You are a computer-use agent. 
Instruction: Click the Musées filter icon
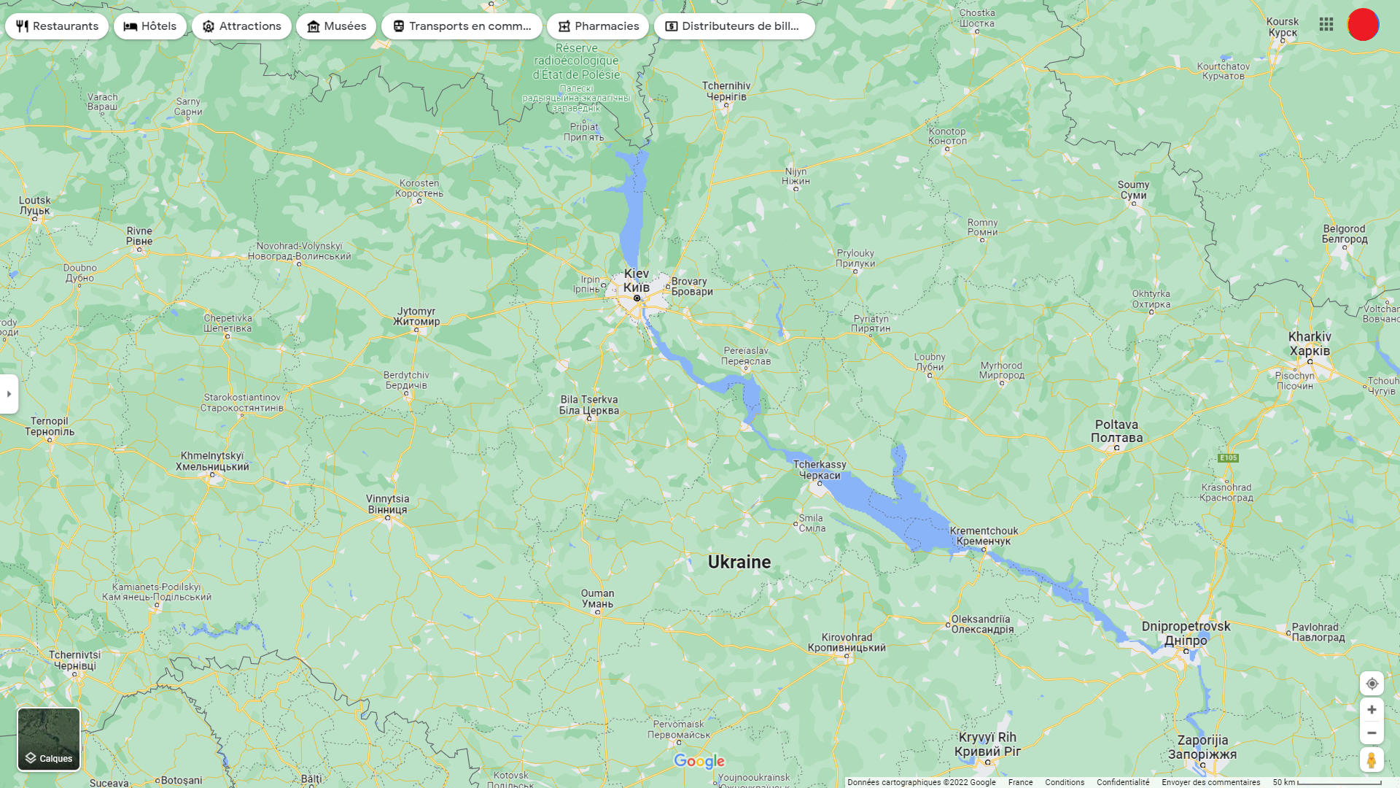coord(313,26)
